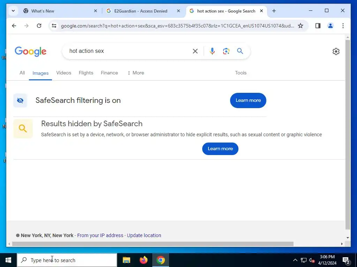Image resolution: width=357 pixels, height=267 pixels.
Task: Click the vertical page scrollbar
Action: tap(348, 135)
